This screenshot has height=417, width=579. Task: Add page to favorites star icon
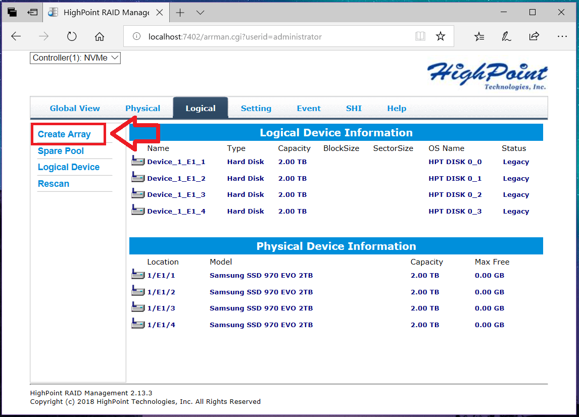(440, 36)
